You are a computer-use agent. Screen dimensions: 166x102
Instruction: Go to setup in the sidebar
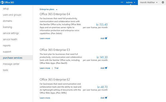coord(6,9)
